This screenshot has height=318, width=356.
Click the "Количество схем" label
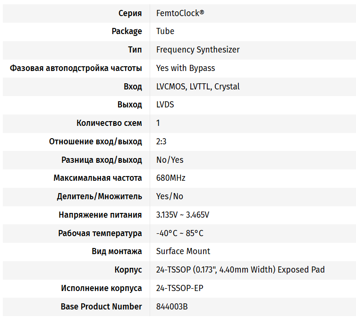coord(109,123)
